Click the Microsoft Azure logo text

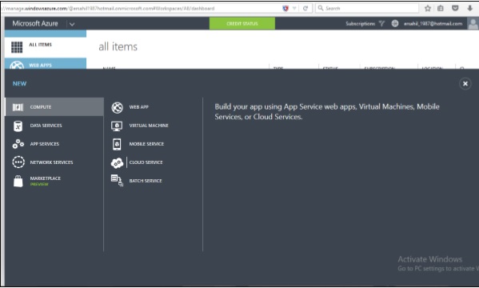click(35, 23)
